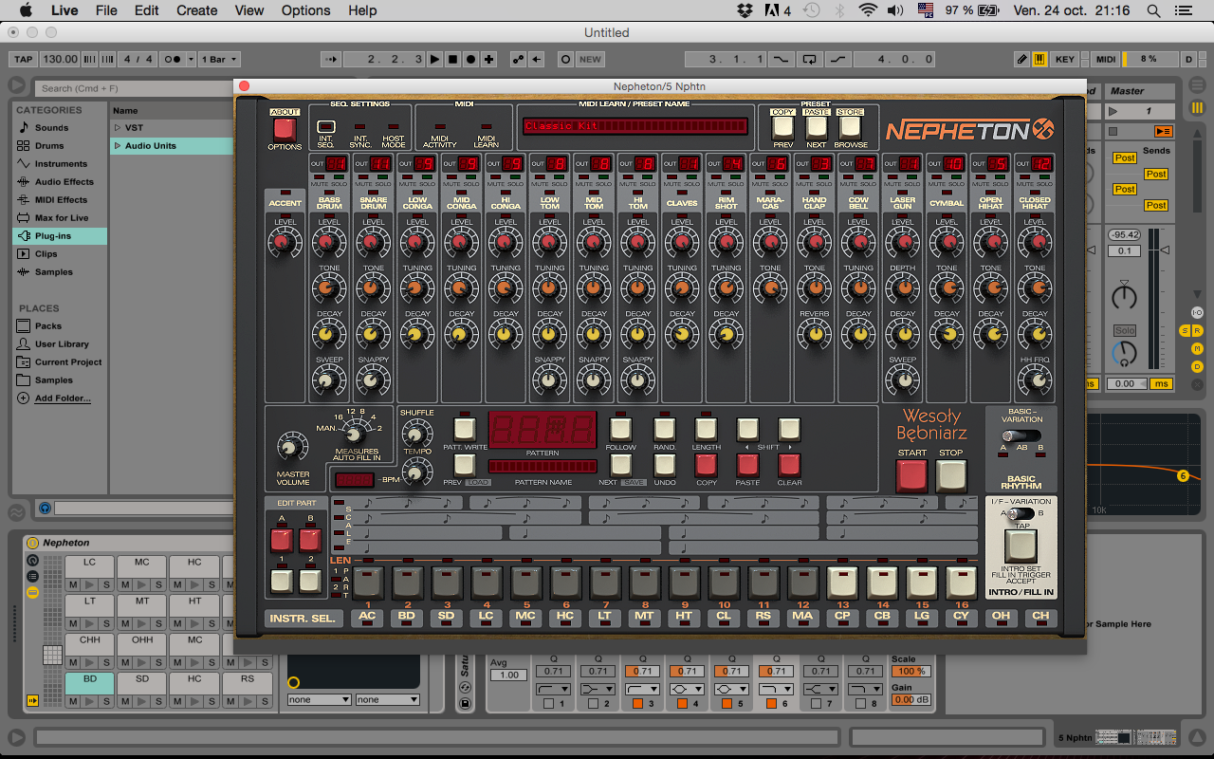Click the Show/Hide Devices icon on the Nepheton rack
The width and height of the screenshot is (1214, 759).
pyautogui.click(x=32, y=591)
